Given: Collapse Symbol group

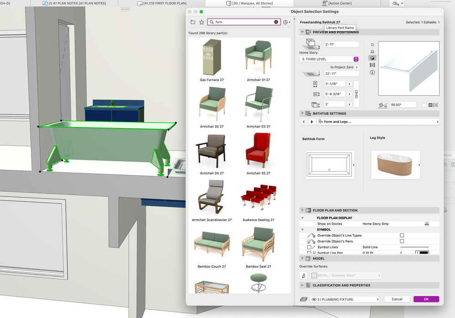Looking at the screenshot, I should pyautogui.click(x=302, y=230).
